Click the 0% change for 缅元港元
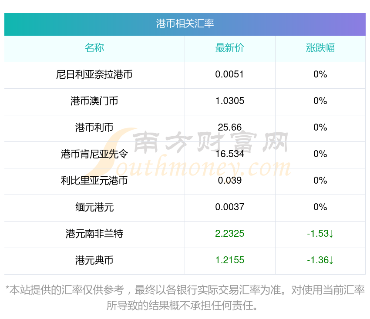 [320, 207]
